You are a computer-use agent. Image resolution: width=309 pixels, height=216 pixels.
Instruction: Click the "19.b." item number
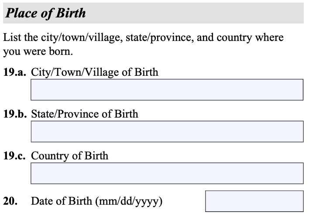(15, 114)
